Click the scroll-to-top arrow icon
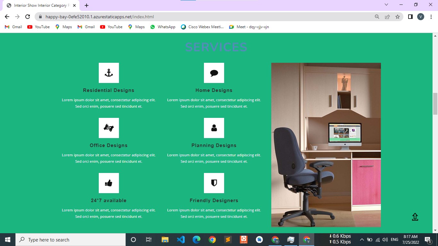The width and height of the screenshot is (438, 246). click(415, 217)
